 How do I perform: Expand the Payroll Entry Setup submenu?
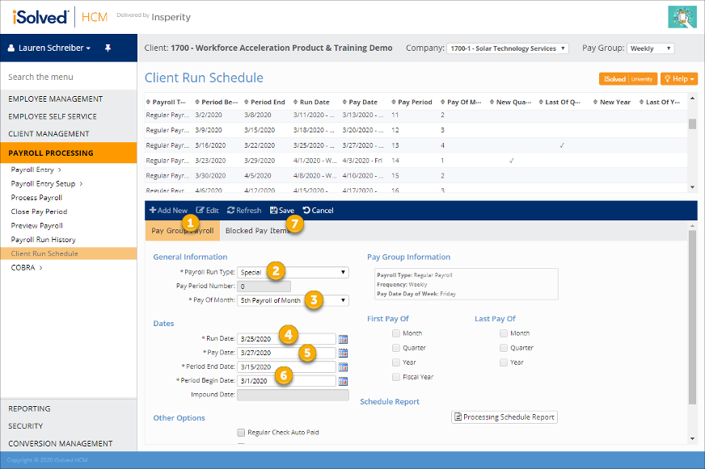pos(47,183)
